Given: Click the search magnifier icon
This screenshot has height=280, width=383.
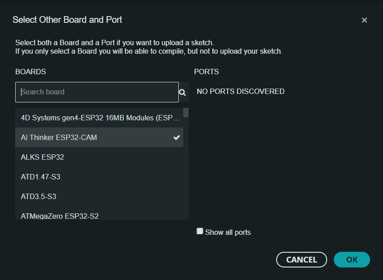Looking at the screenshot, I should click(x=182, y=92).
